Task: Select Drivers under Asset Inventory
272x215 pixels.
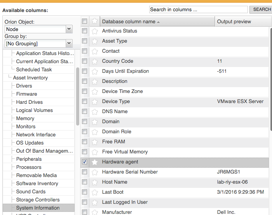Action: pyautogui.click(x=24, y=86)
